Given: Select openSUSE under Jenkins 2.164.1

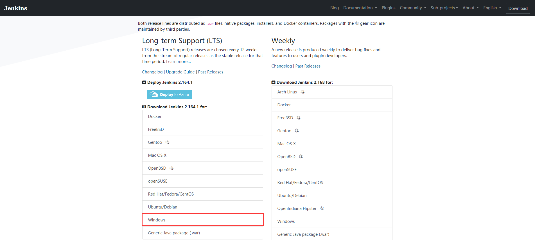Looking at the screenshot, I should click(203, 181).
